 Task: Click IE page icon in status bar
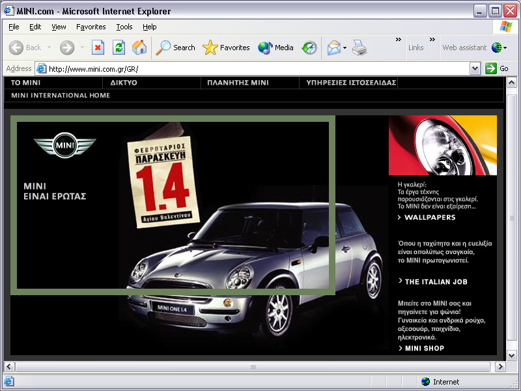(x=9, y=381)
